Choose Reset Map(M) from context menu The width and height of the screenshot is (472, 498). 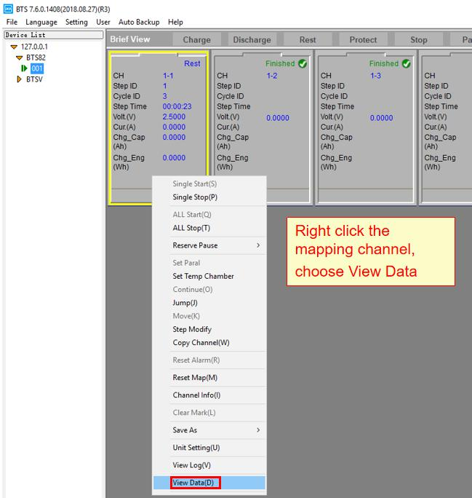coord(209,378)
